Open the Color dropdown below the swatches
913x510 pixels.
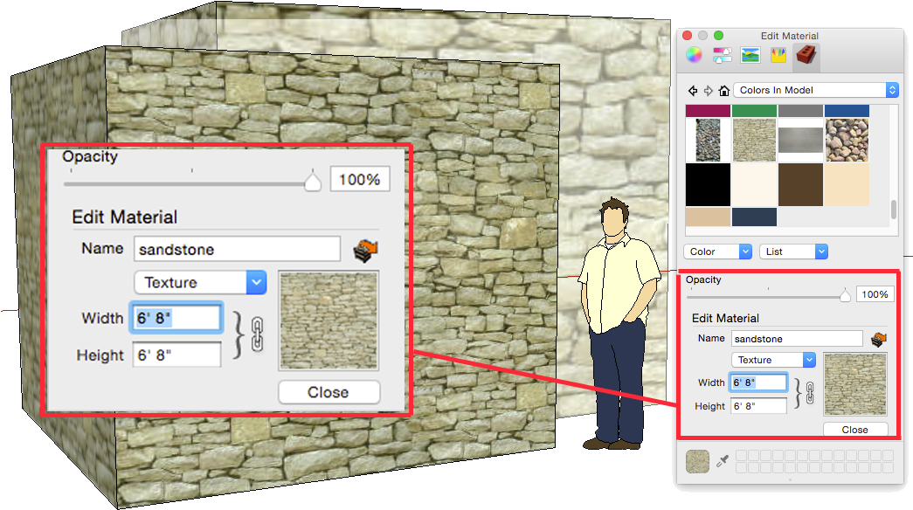click(717, 252)
